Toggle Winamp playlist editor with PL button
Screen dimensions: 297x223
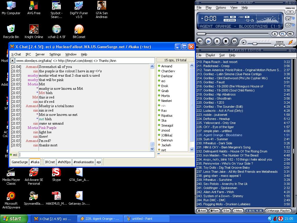pyautogui.click(x=282, y=34)
